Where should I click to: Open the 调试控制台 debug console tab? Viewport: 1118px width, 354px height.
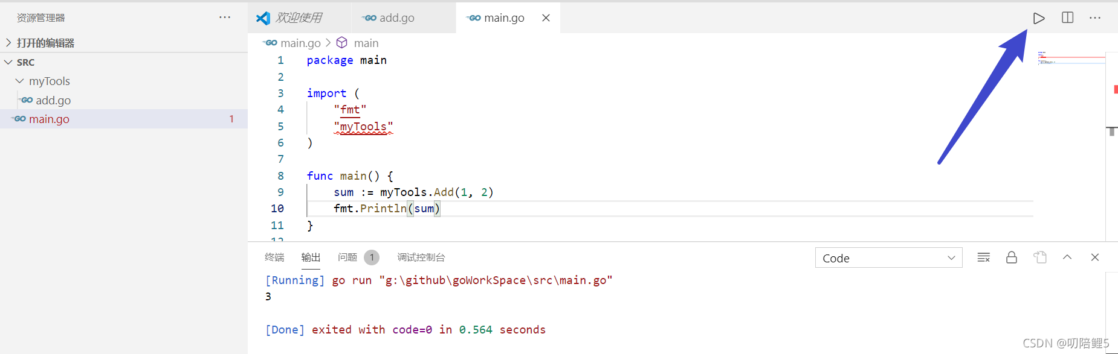point(421,258)
